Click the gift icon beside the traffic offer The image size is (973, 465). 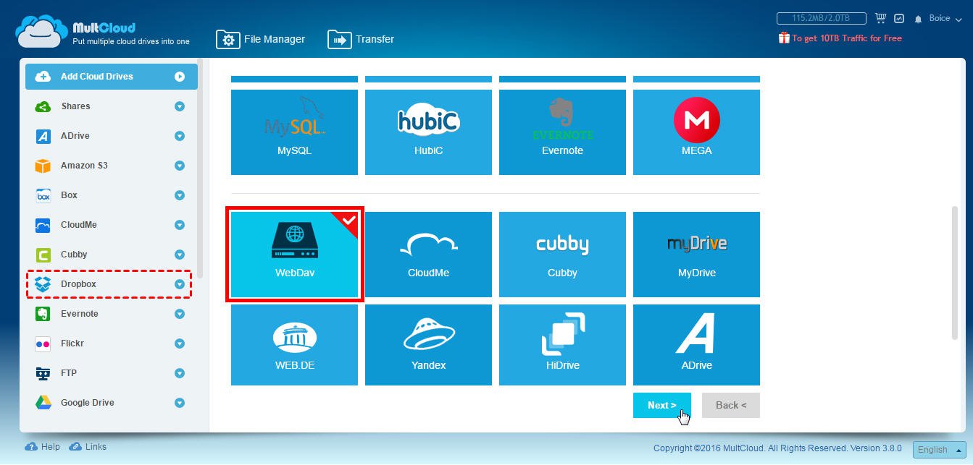[784, 38]
